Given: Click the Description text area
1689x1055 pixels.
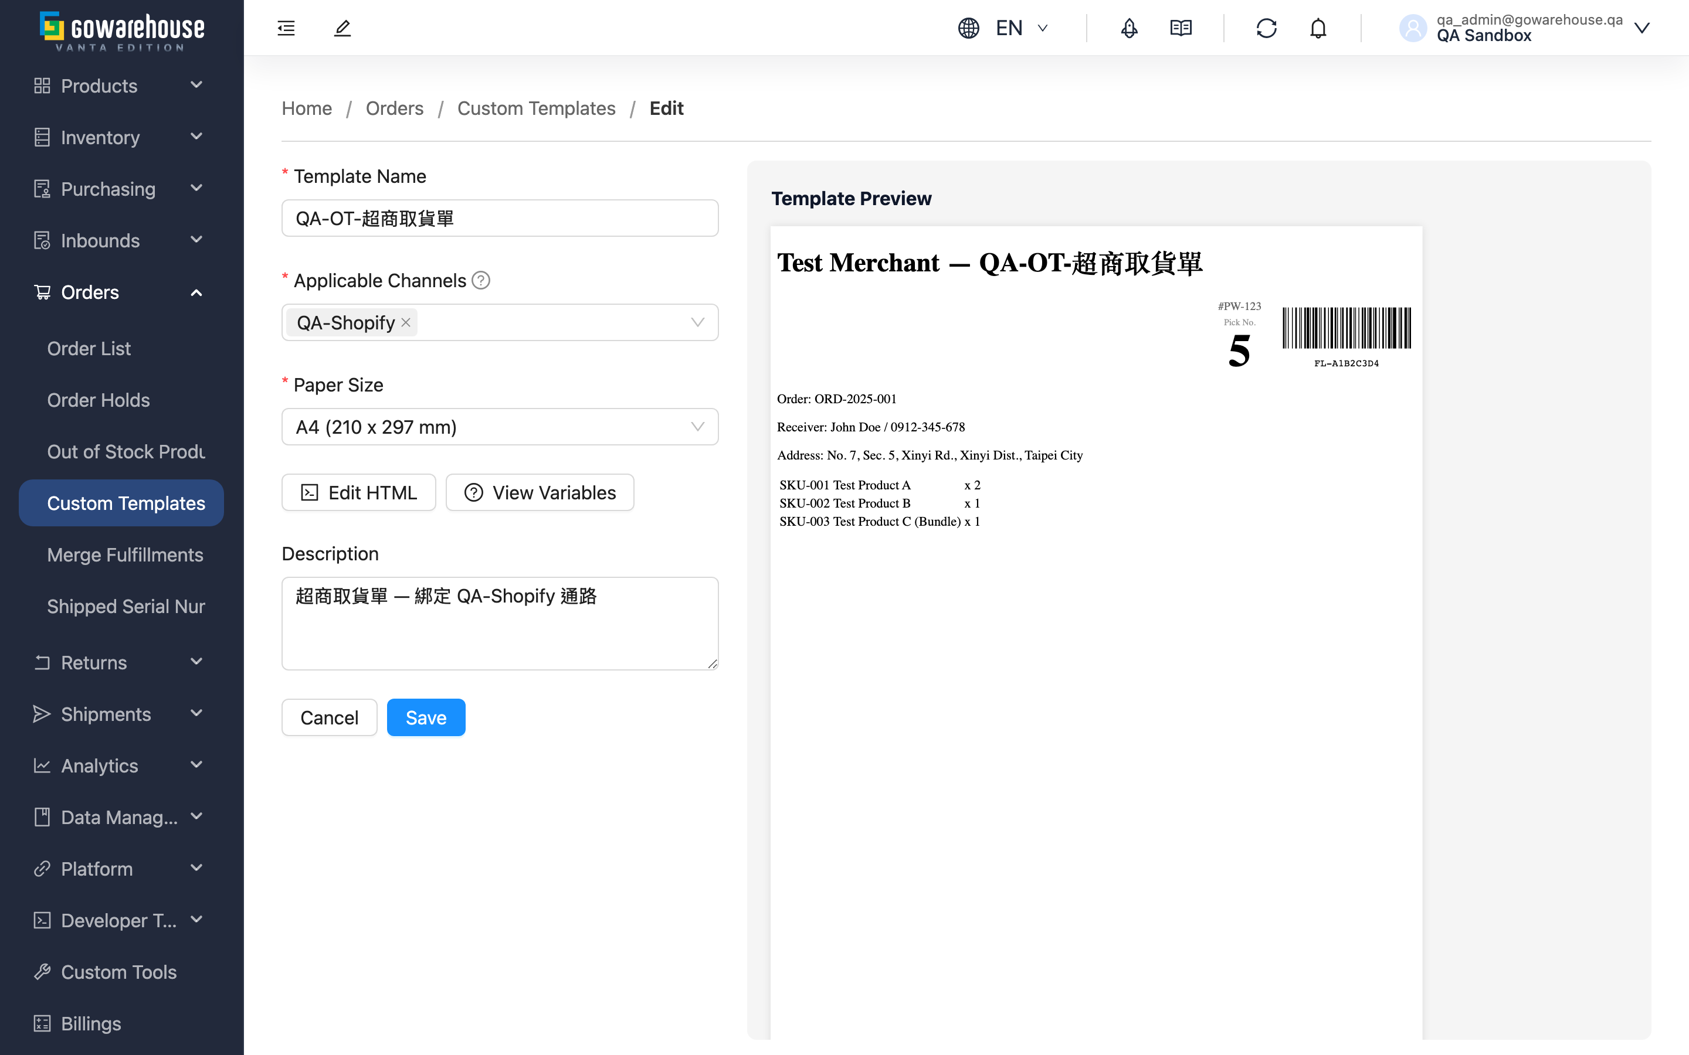Looking at the screenshot, I should [x=500, y=624].
